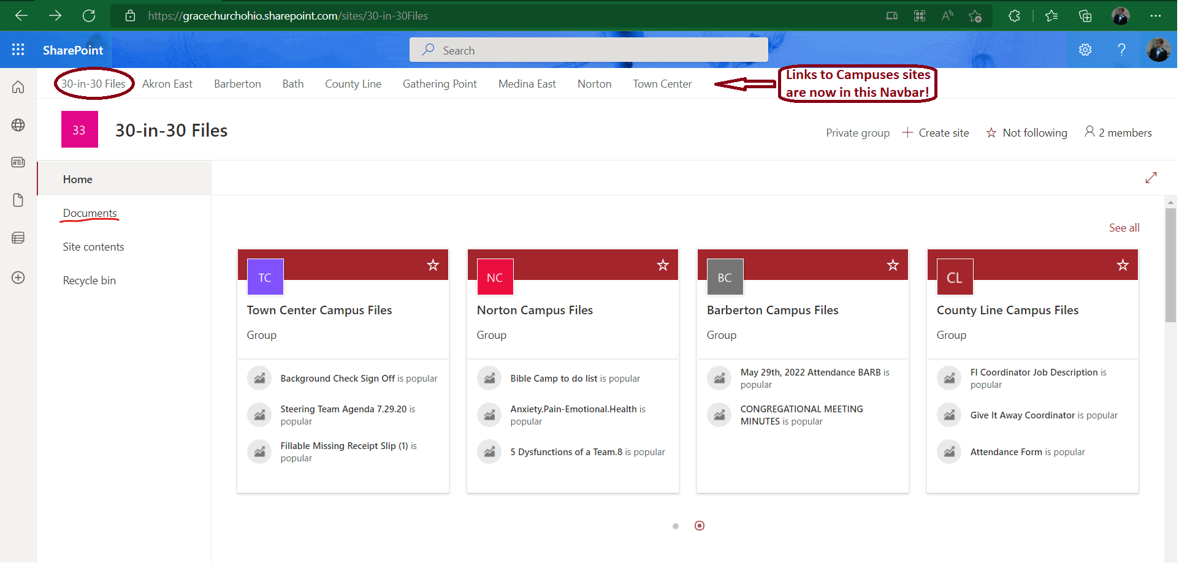Image resolution: width=1179 pixels, height=563 pixels.
Task: Reload the page with refresh icon
Action: point(89,15)
